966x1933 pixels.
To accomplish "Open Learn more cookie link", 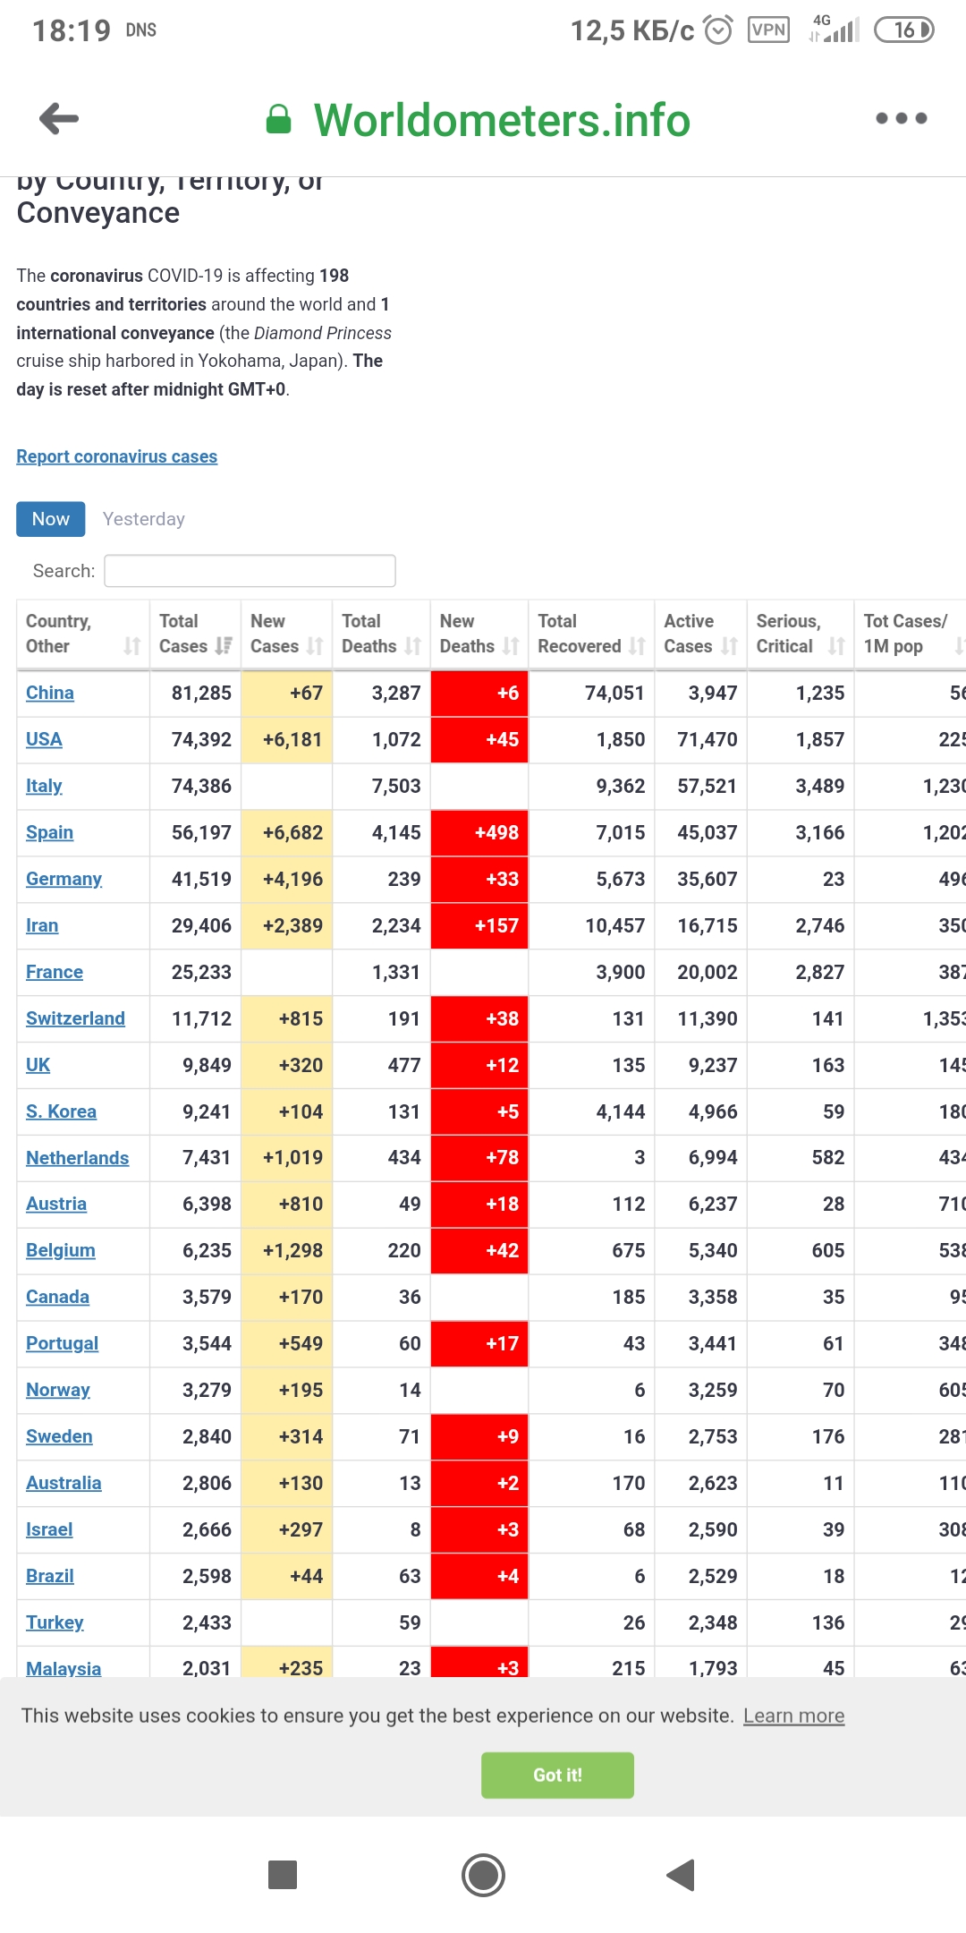I will click(x=793, y=1716).
